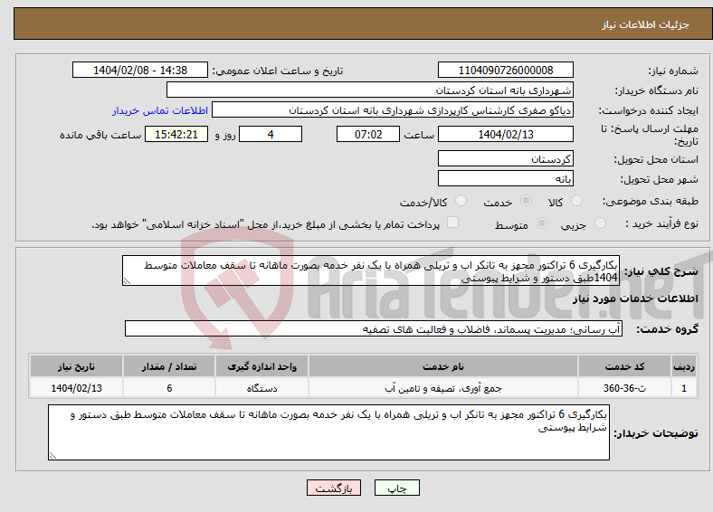Click the تاریخ و ساعت اعلان عمومی label
The image size is (713, 512).
pyautogui.click(x=278, y=71)
